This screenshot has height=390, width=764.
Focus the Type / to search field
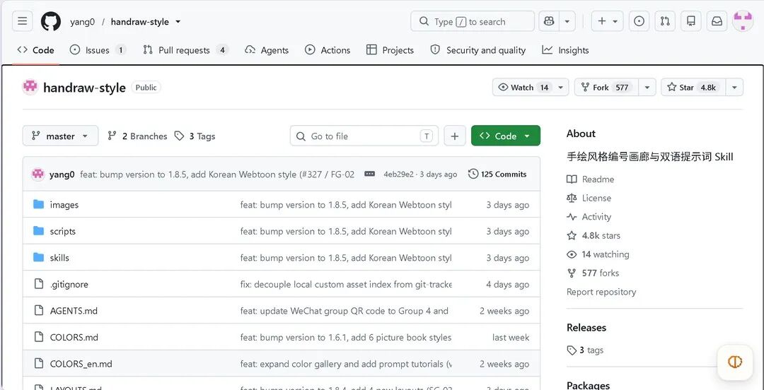click(473, 21)
